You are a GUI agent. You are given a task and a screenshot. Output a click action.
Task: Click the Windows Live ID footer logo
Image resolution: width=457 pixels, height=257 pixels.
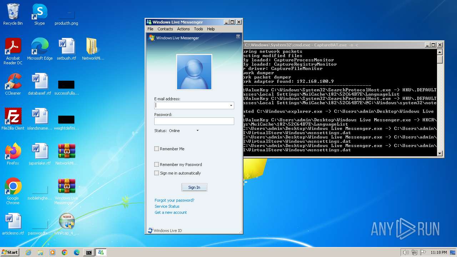150,231
